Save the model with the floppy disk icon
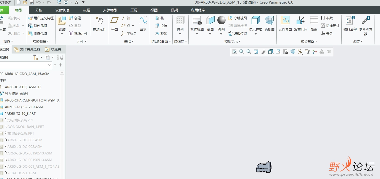Screen dimensions: 380x179 pos(32,2)
